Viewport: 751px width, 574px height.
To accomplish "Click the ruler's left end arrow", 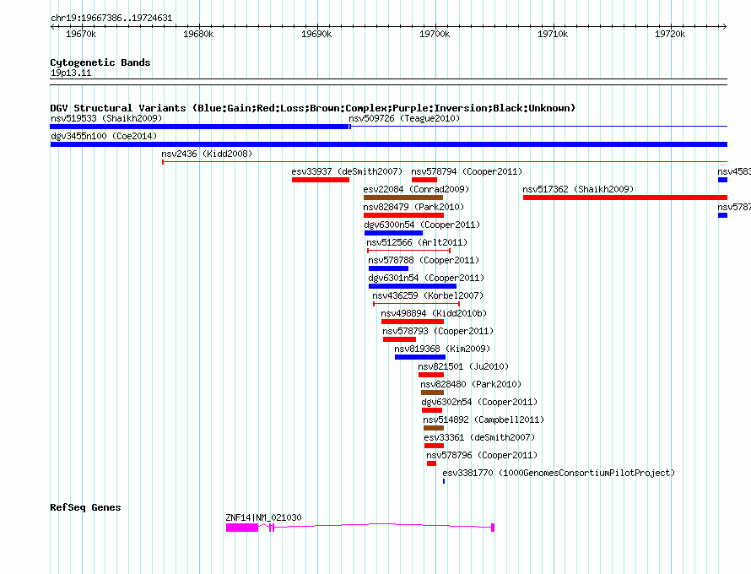I will pos(52,26).
